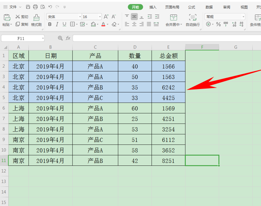Open the 公式 tab
Screen dimensions: 261x206
coord(191,7)
